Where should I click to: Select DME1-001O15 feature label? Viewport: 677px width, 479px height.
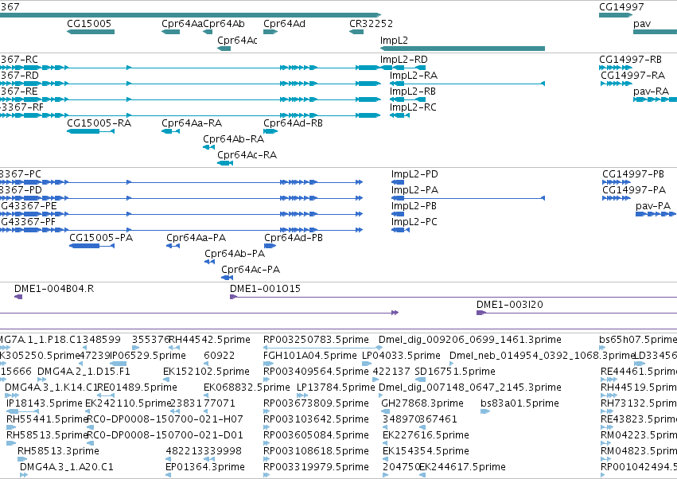265,289
